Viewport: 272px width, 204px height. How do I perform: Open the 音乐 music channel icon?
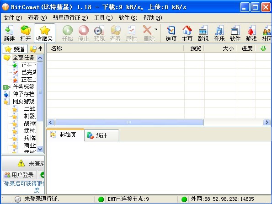219,33
